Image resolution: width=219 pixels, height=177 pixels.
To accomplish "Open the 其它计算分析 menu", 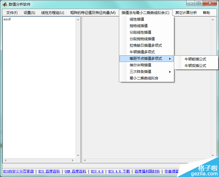I will (186, 13).
